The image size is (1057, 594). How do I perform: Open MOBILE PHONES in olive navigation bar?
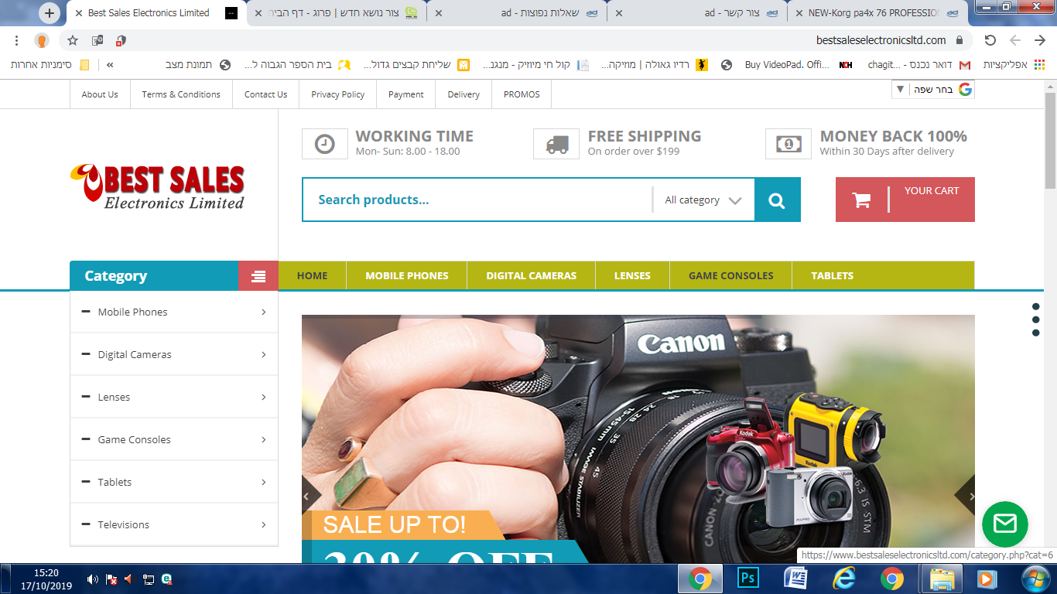click(x=407, y=275)
